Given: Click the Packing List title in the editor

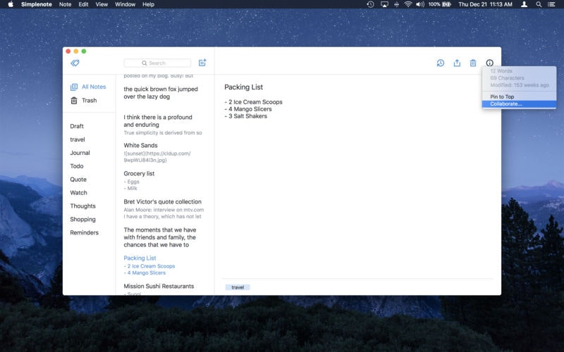Looking at the screenshot, I should pos(243,87).
